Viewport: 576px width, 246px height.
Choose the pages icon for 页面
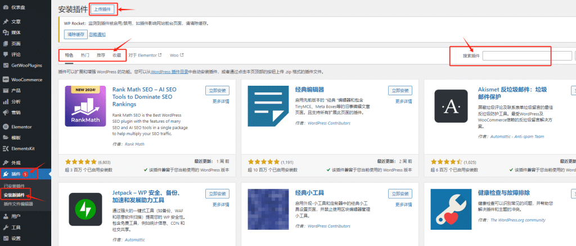click(x=6, y=44)
